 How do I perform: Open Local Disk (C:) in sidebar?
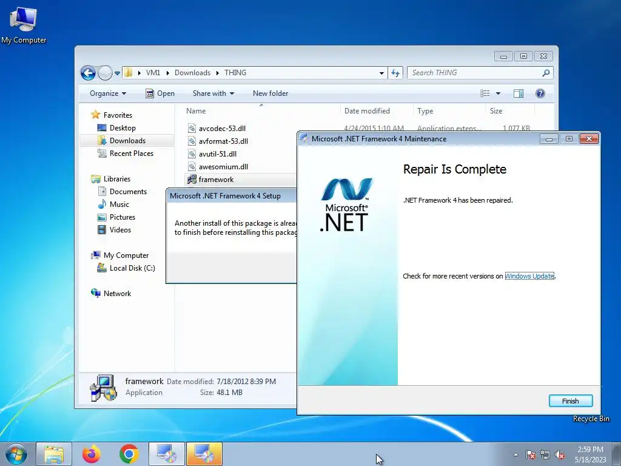[x=132, y=268]
